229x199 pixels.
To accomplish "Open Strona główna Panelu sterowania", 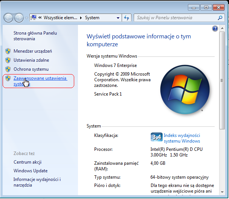I will point(35,36).
